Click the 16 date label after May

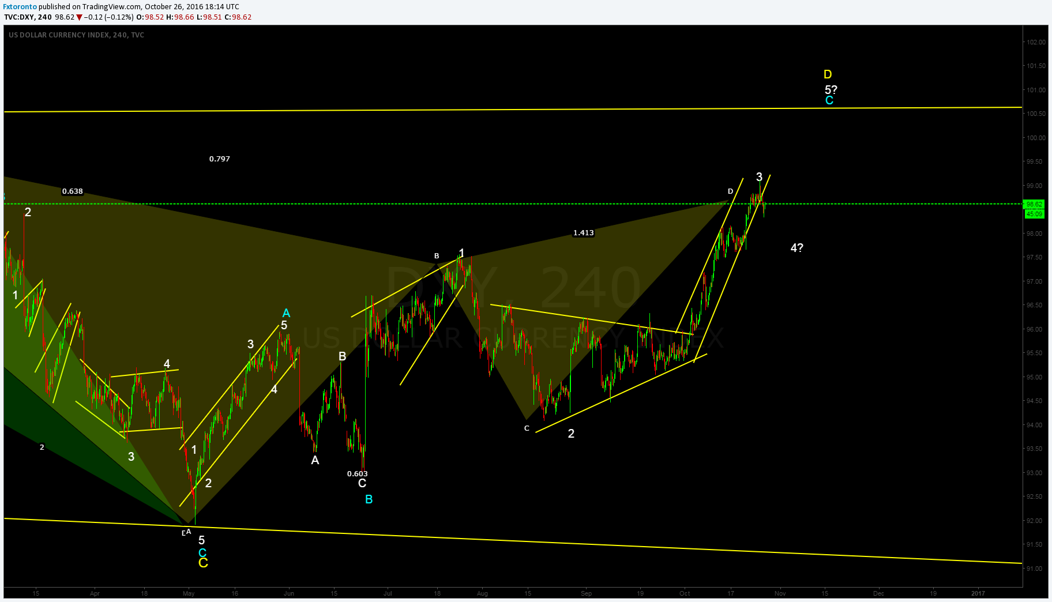point(235,593)
